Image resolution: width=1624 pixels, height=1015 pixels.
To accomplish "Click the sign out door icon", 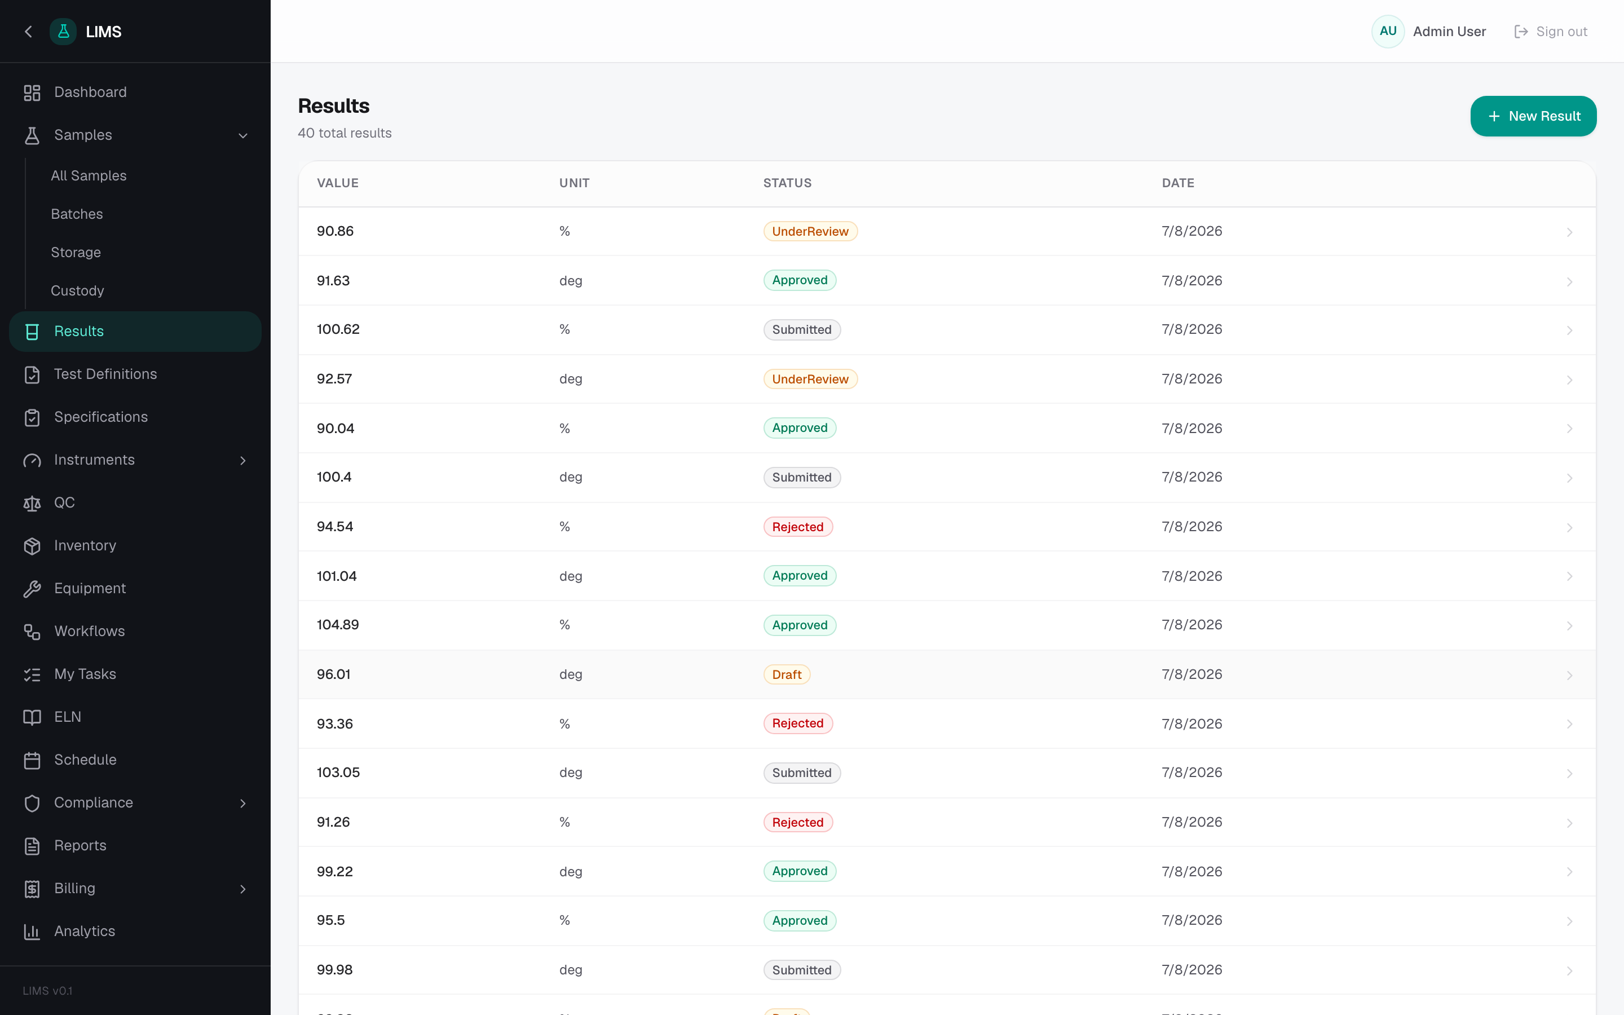I will pos(1521,32).
